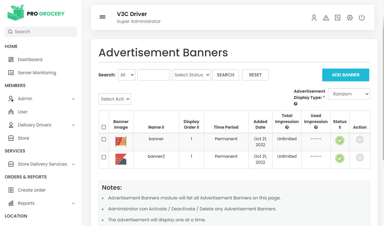This screenshot has height=226, width=384.
Task: Click the ADD BANNER button
Action: point(346,75)
